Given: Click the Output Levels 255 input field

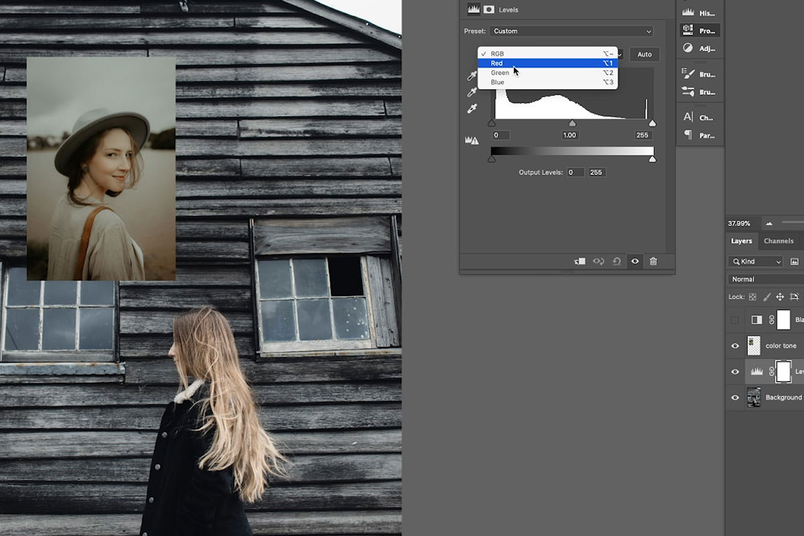Looking at the screenshot, I should point(596,172).
